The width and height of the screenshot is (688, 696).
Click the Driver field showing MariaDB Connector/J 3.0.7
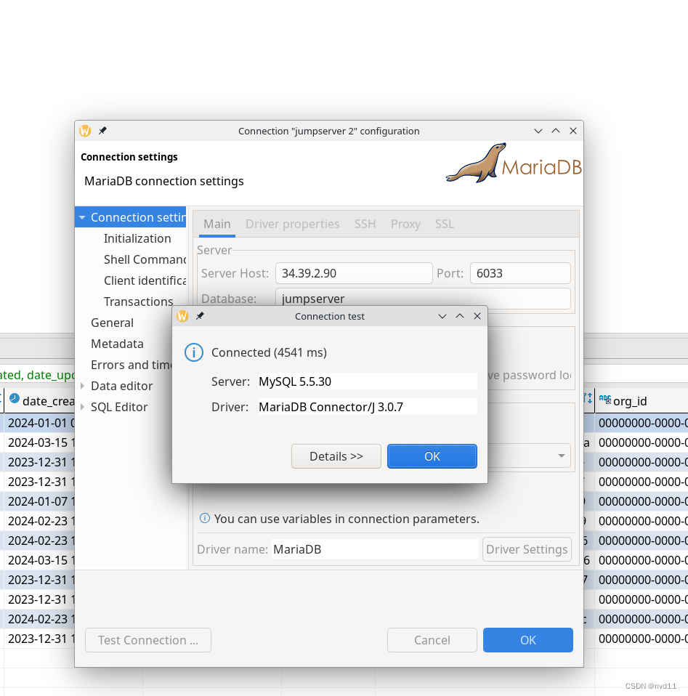(368, 407)
